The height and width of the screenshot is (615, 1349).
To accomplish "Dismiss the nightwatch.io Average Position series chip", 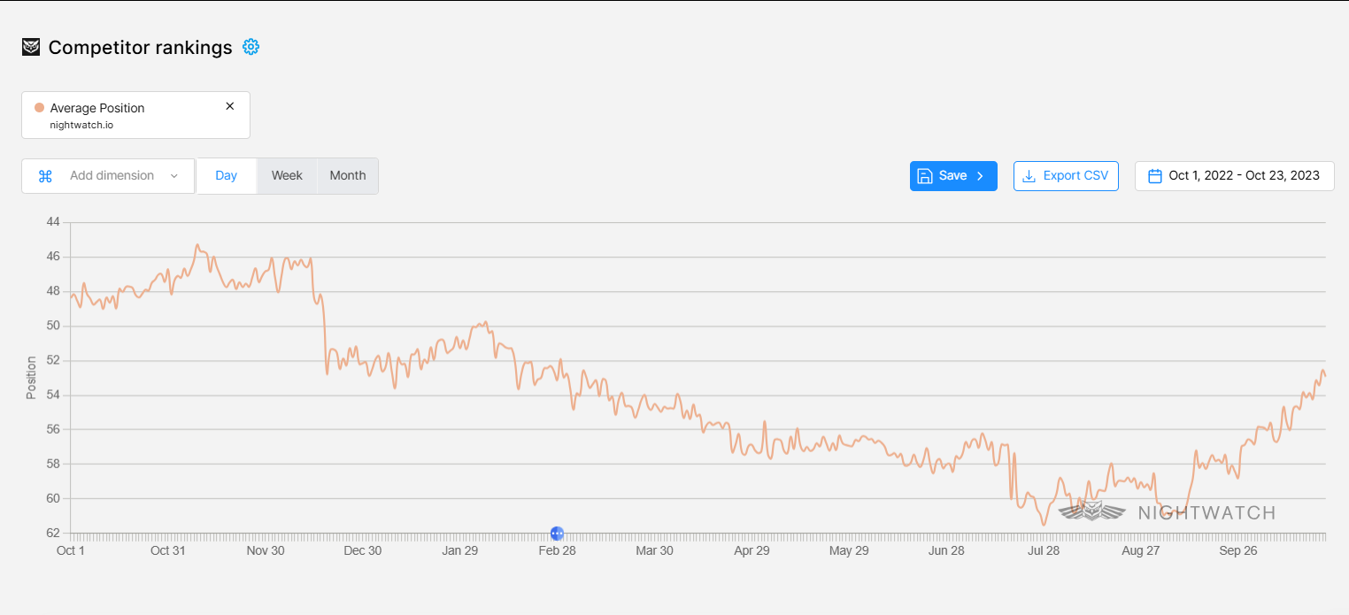I will tap(229, 105).
